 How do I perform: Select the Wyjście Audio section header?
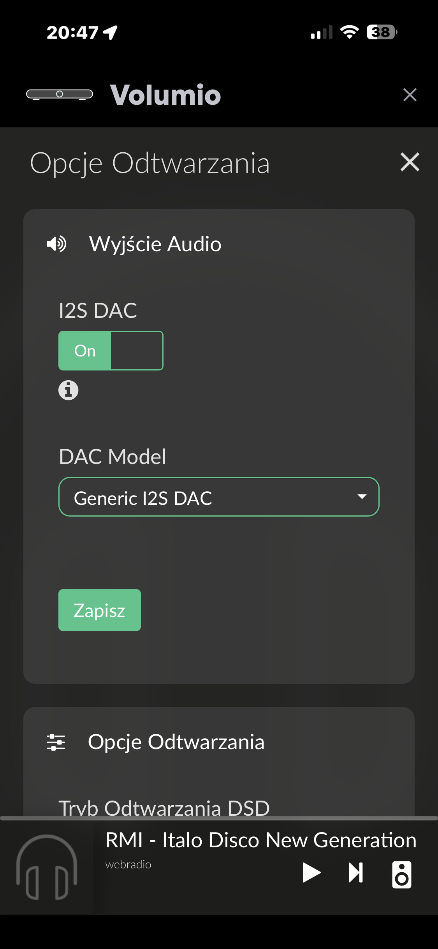click(x=155, y=244)
